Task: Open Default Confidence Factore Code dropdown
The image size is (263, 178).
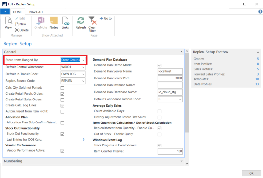Action: click(x=180, y=99)
